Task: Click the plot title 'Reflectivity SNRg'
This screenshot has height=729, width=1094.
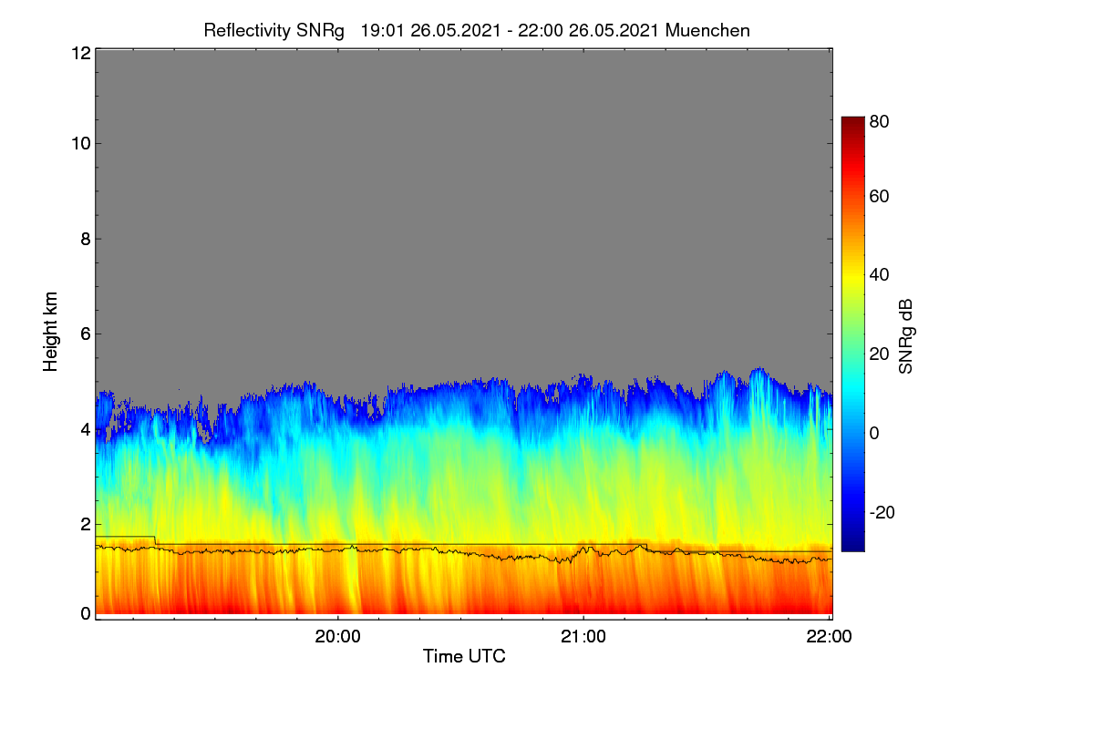Action: 274,30
